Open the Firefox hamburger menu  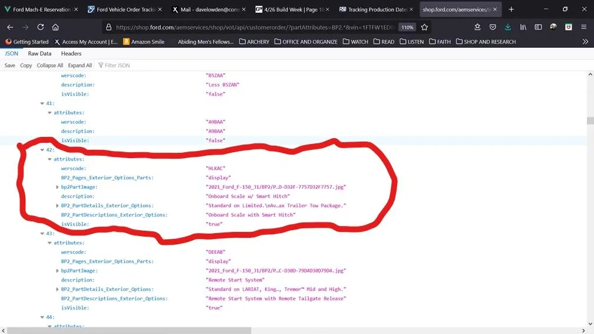(x=584, y=27)
